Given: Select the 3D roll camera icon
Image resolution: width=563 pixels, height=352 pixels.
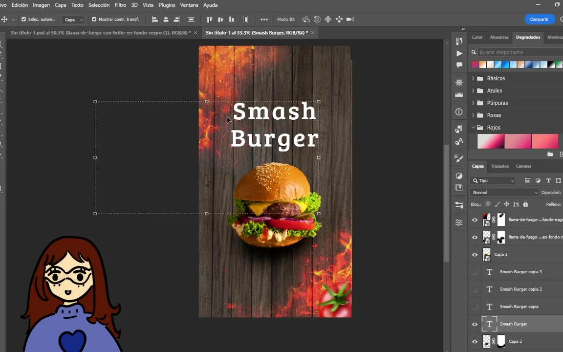Looking at the screenshot, I should (x=317, y=20).
